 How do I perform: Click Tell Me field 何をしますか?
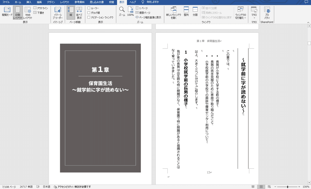(x=153, y=2)
